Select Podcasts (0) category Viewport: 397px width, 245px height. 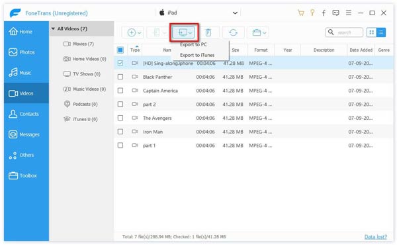tap(81, 104)
